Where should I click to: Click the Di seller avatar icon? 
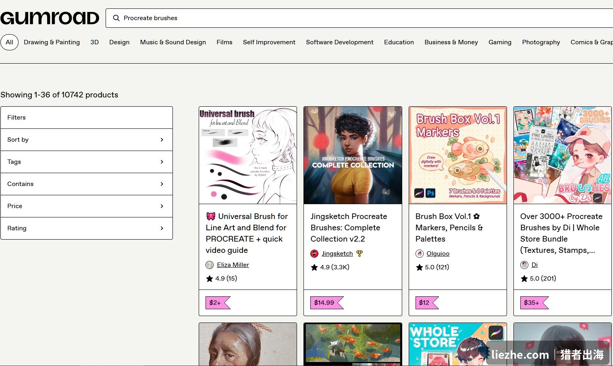click(x=524, y=265)
